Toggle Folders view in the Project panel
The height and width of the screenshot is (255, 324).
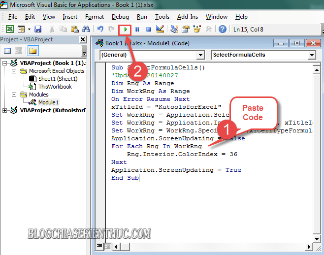pyautogui.click(x=33, y=51)
